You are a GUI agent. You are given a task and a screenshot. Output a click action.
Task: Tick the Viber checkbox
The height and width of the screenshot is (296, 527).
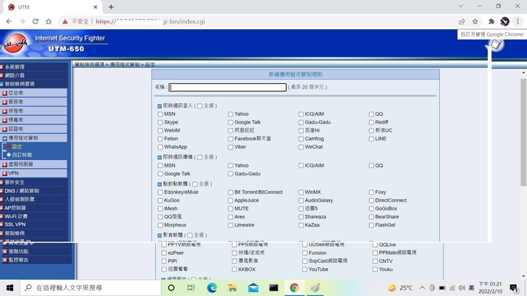231,147
